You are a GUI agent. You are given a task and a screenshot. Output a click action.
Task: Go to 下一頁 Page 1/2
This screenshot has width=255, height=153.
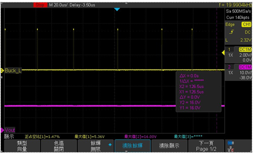coord(206,146)
